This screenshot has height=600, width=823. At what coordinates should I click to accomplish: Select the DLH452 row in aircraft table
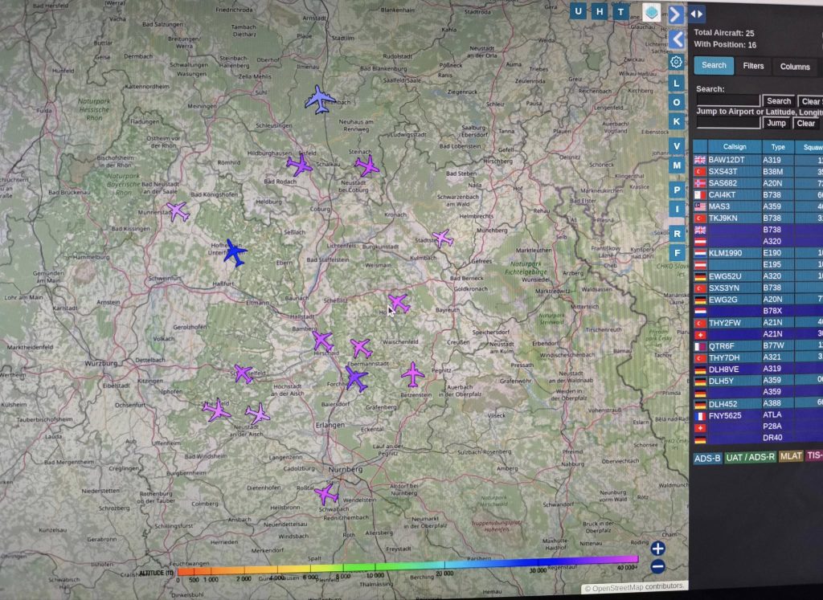click(723, 403)
